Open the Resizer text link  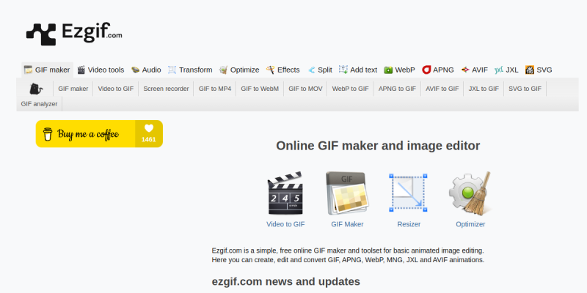pyautogui.click(x=409, y=224)
